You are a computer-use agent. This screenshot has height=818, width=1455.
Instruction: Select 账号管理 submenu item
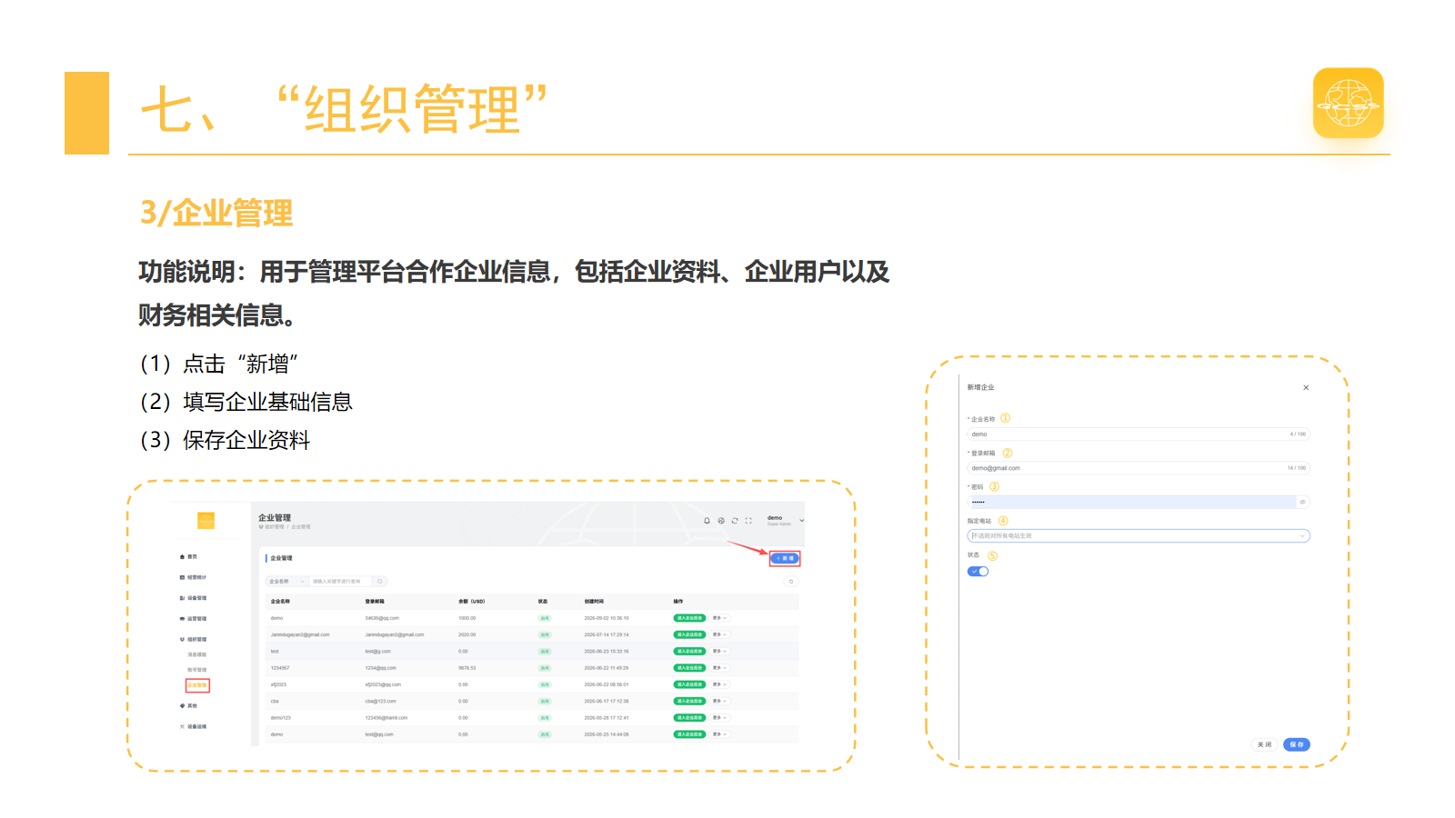tap(197, 670)
